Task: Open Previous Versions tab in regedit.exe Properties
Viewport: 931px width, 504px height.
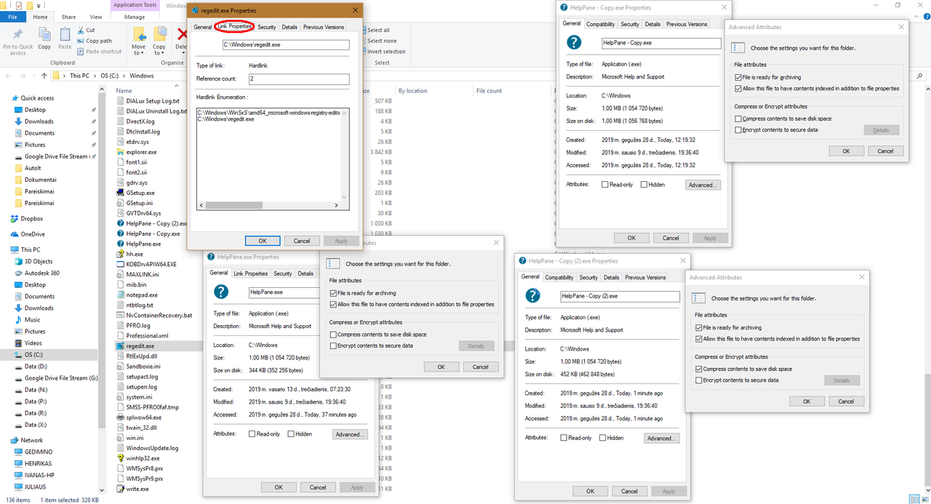Action: tap(324, 27)
